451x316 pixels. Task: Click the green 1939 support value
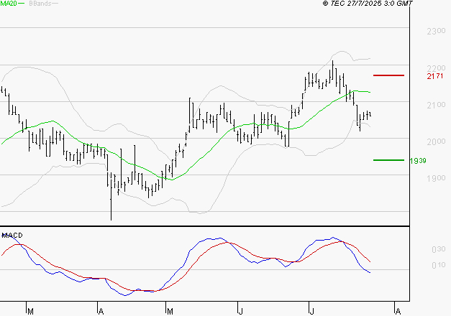pyautogui.click(x=418, y=161)
